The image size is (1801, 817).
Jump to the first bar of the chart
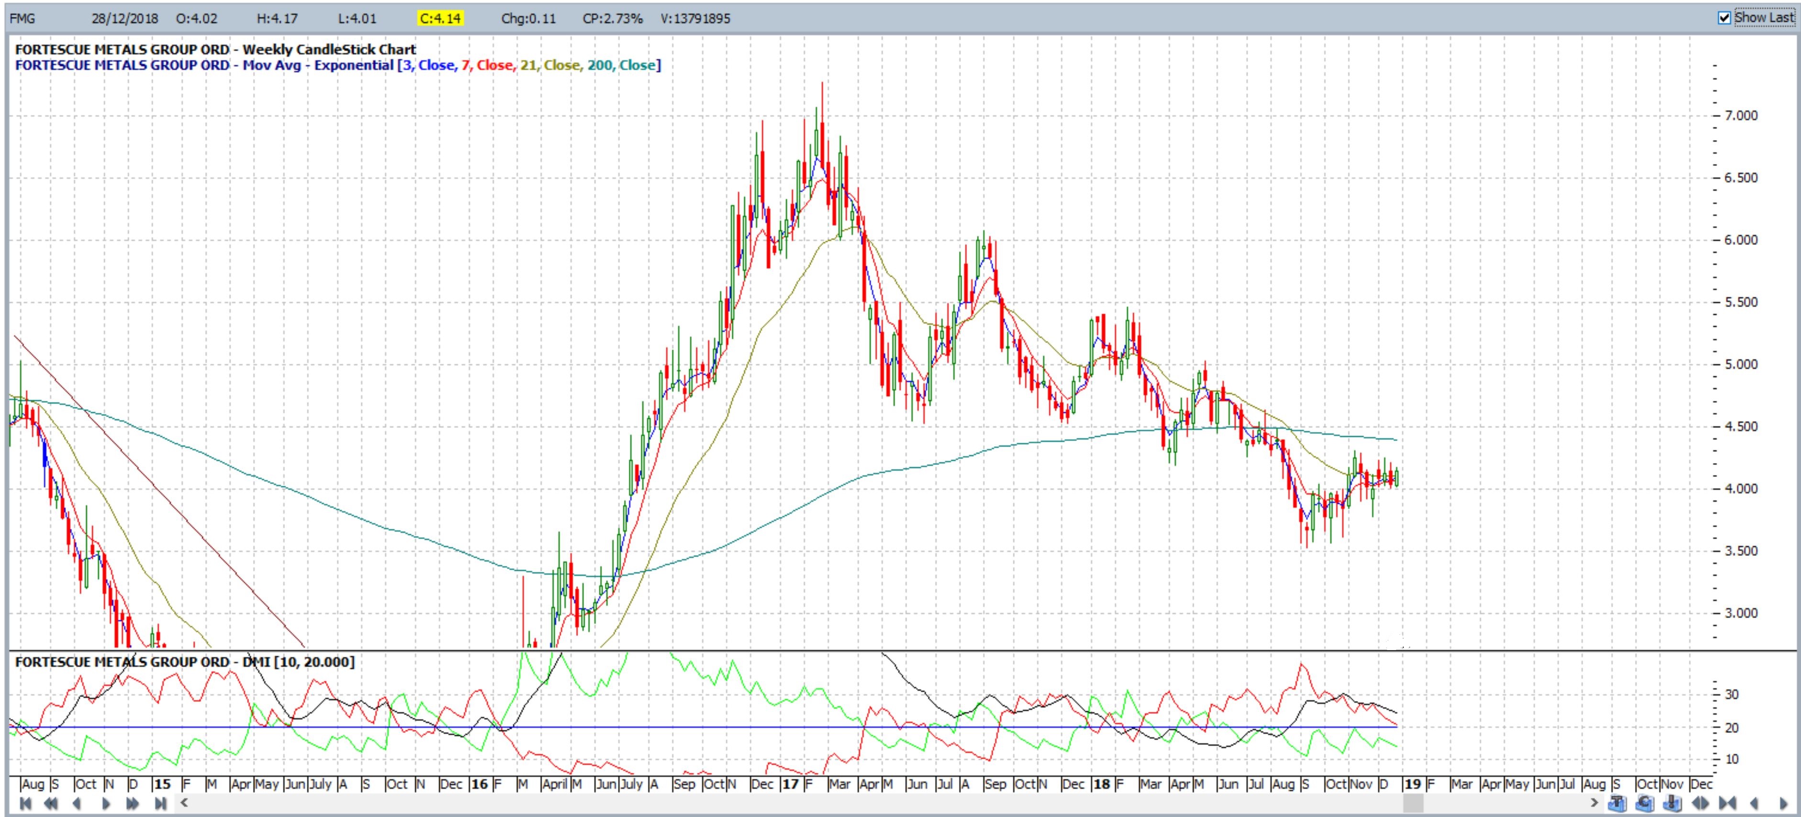pos(25,803)
